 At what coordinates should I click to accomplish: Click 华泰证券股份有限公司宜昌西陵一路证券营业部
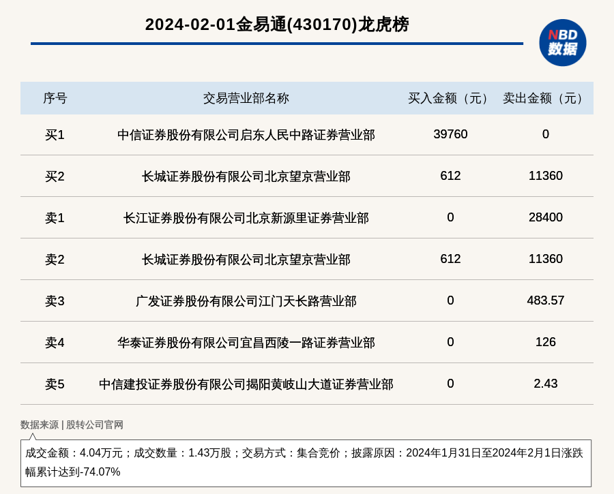pyautogui.click(x=246, y=343)
